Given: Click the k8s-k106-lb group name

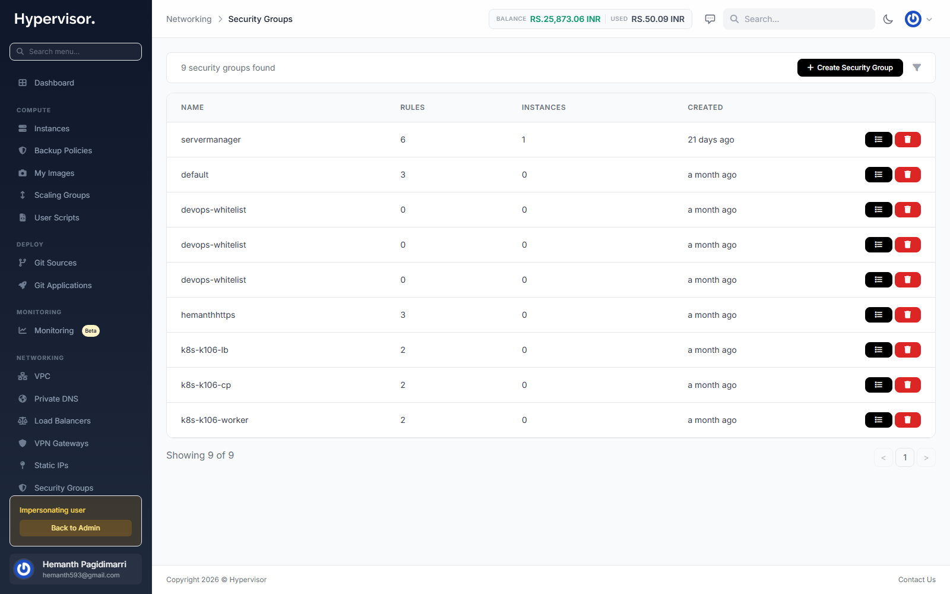Looking at the screenshot, I should click(205, 350).
